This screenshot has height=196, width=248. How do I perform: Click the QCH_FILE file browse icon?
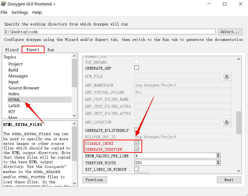227,76
